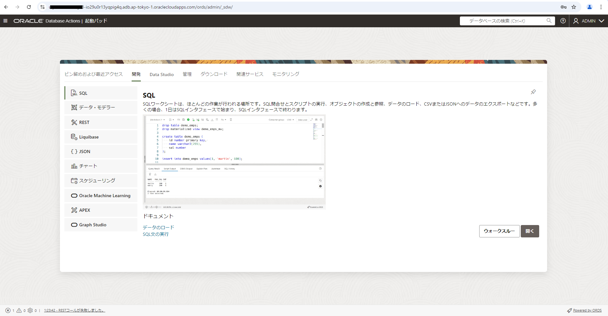The height and width of the screenshot is (316, 608).
Task: Click the magnifier icon in database search
Action: pyautogui.click(x=549, y=21)
